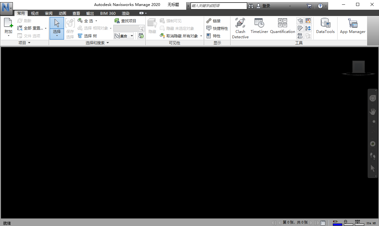Click the Orbit eye icon in navigation bar
The height and width of the screenshot is (226, 379).
(373, 143)
